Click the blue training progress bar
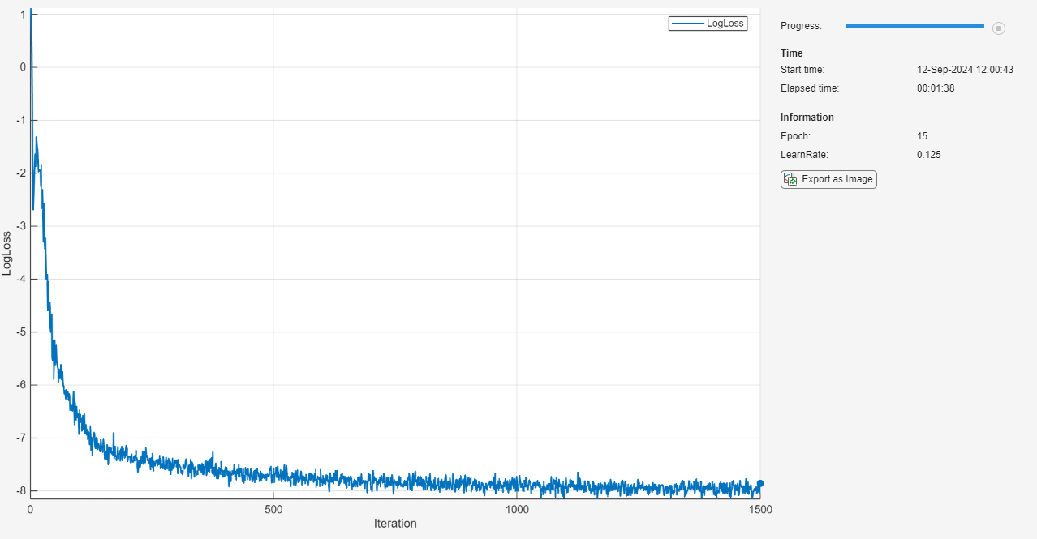The width and height of the screenshot is (1037, 539). pos(914,27)
